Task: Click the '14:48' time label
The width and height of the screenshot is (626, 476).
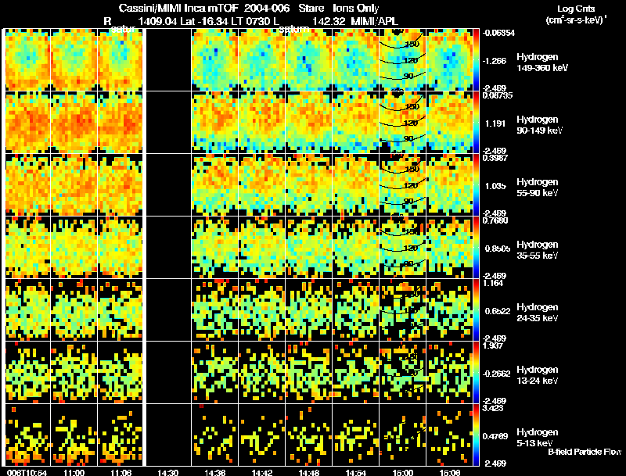Action: (308, 473)
